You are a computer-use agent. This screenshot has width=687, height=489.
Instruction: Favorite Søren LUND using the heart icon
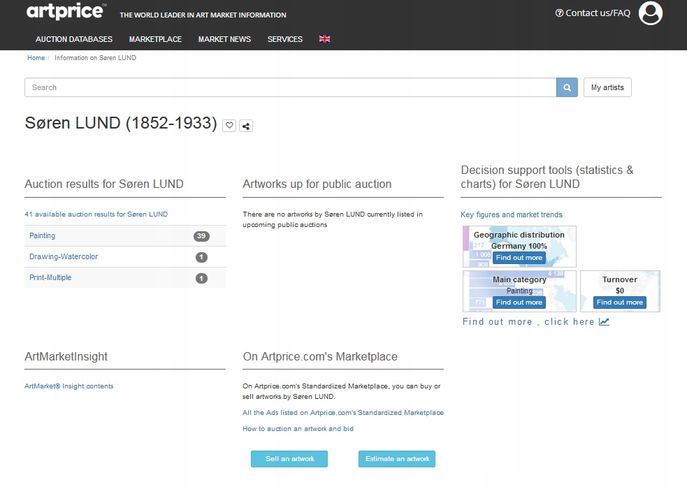point(229,126)
